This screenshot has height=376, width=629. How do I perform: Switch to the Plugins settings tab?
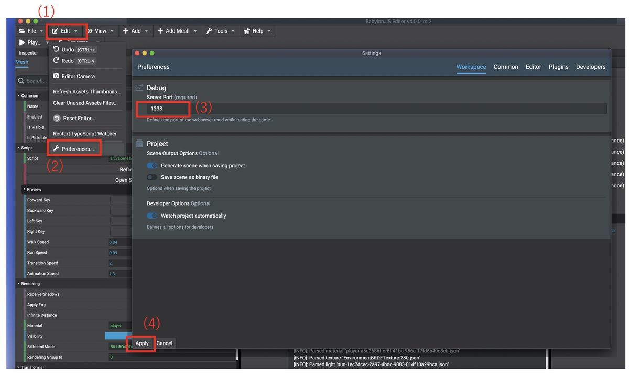coord(559,67)
